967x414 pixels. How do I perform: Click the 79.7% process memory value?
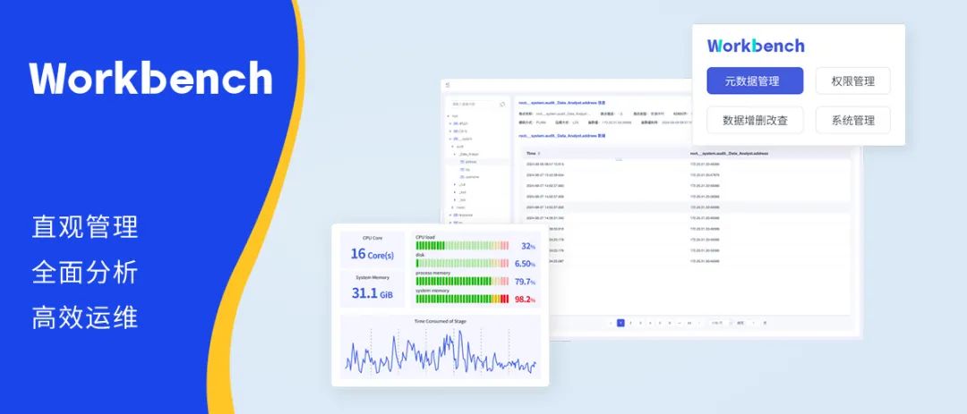(525, 282)
